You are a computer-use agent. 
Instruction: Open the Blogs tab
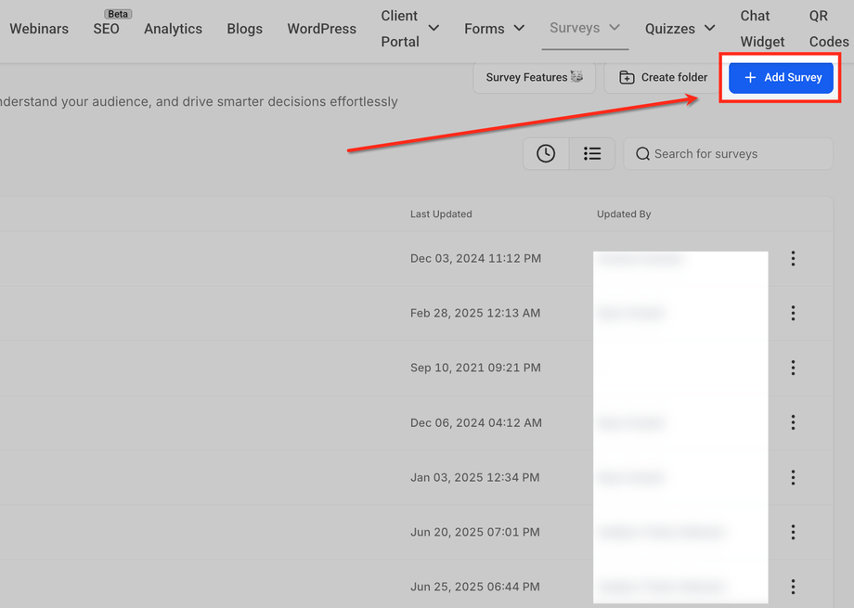[244, 29]
